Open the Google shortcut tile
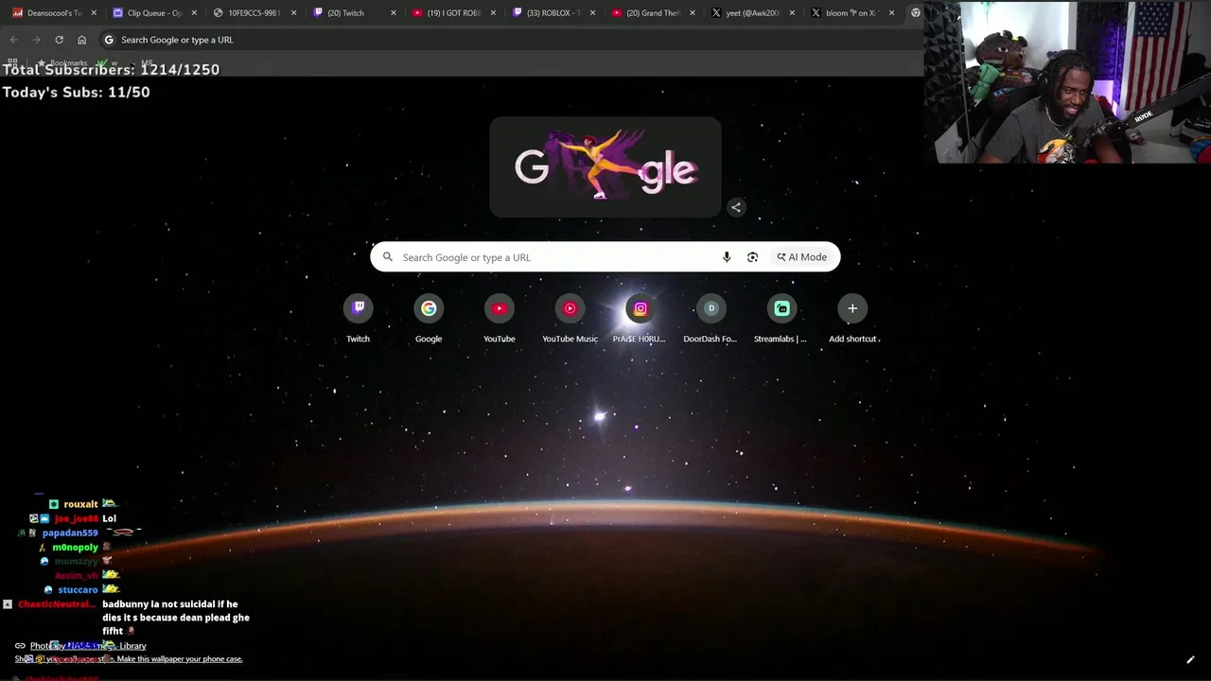 429,319
